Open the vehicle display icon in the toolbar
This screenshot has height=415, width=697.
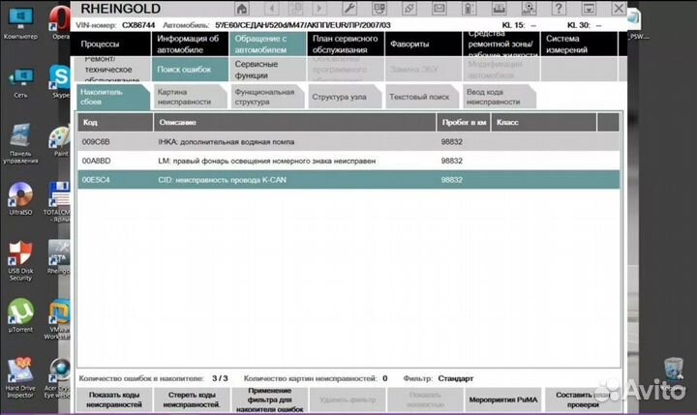tap(379, 9)
